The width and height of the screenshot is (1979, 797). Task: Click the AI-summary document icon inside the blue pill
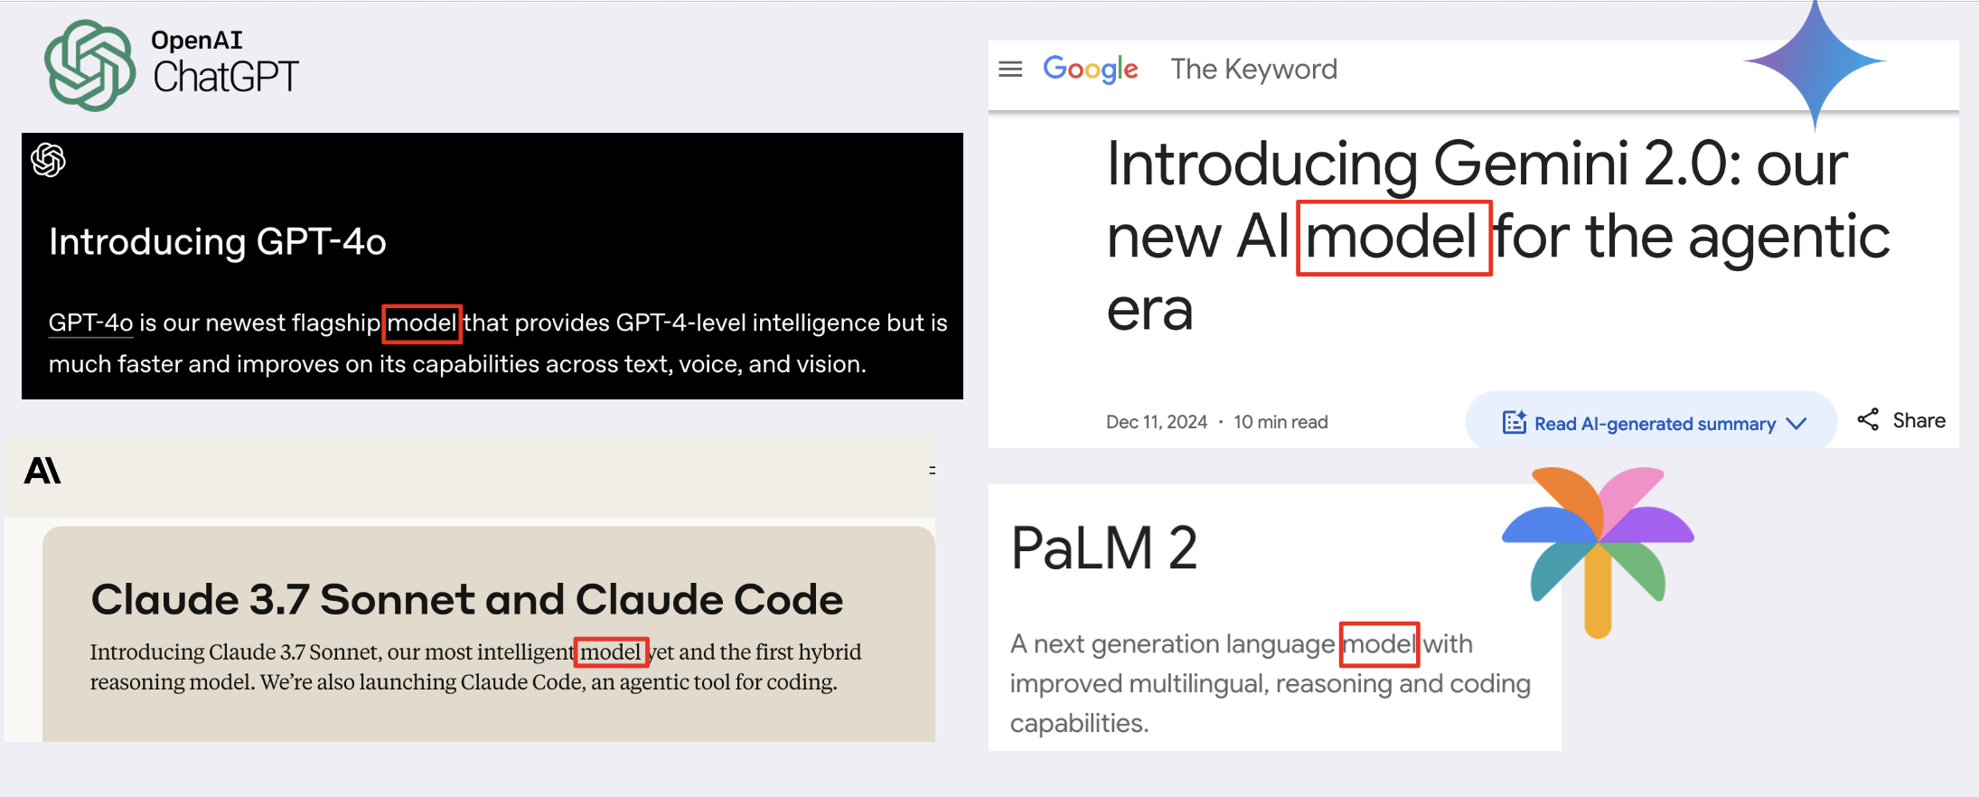point(1513,421)
